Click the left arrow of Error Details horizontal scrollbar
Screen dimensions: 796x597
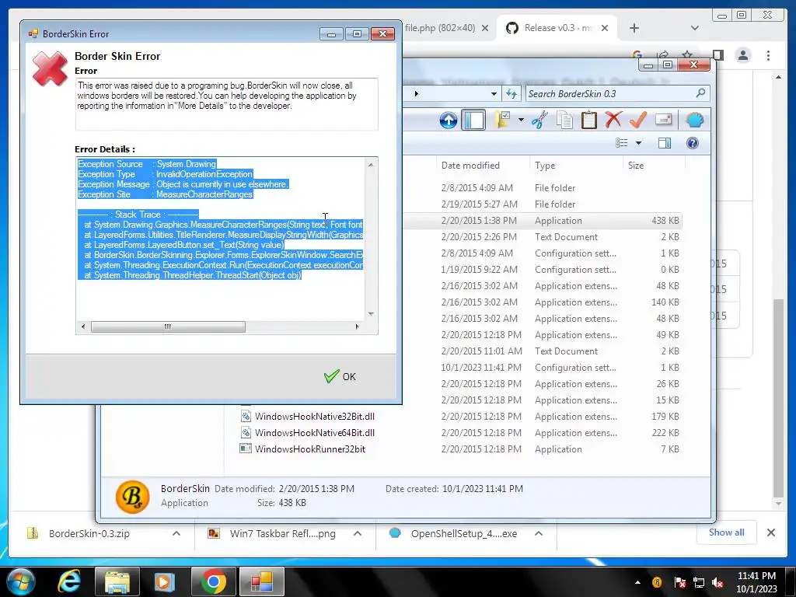pos(83,327)
